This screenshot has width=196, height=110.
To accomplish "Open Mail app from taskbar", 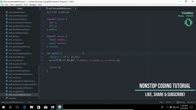I will tap(46, 107).
